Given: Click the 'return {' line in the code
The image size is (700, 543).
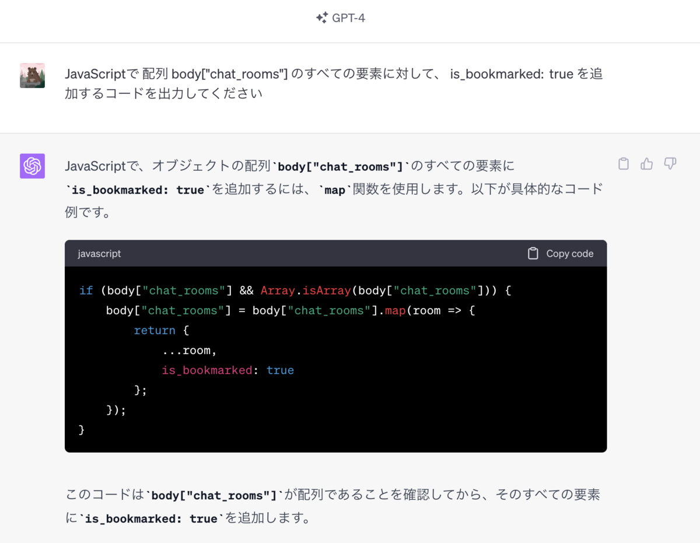Looking at the screenshot, I should coord(162,330).
